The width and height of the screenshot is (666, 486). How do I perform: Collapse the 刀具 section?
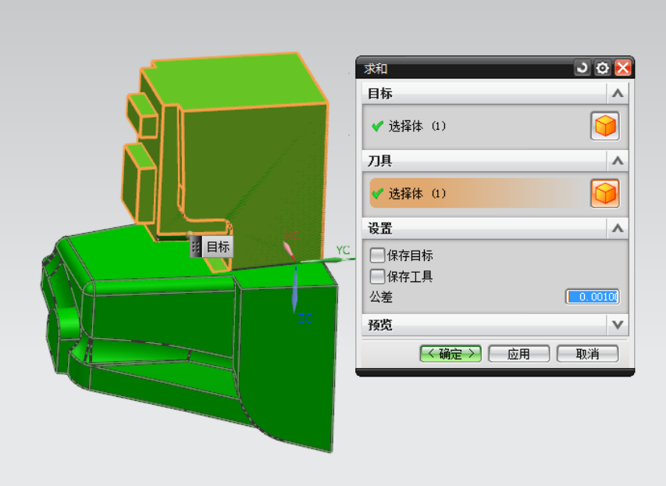point(618,161)
